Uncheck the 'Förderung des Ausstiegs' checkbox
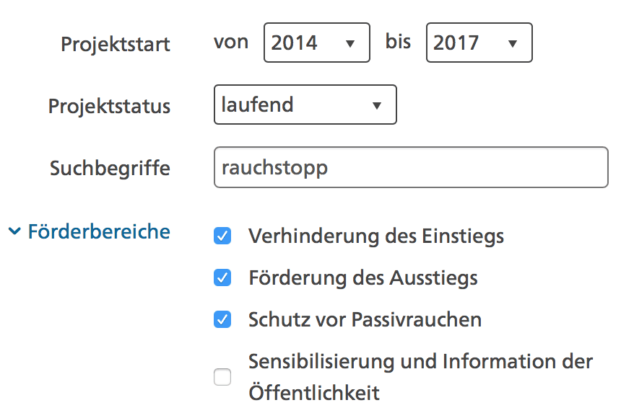 [x=223, y=277]
